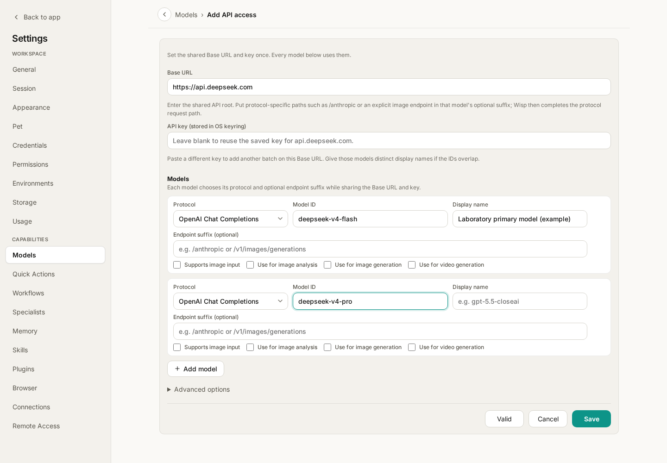Click Endpoint suffix field for deepseek-v4-pro
Viewport: 667px width, 463px height.
[380, 332]
